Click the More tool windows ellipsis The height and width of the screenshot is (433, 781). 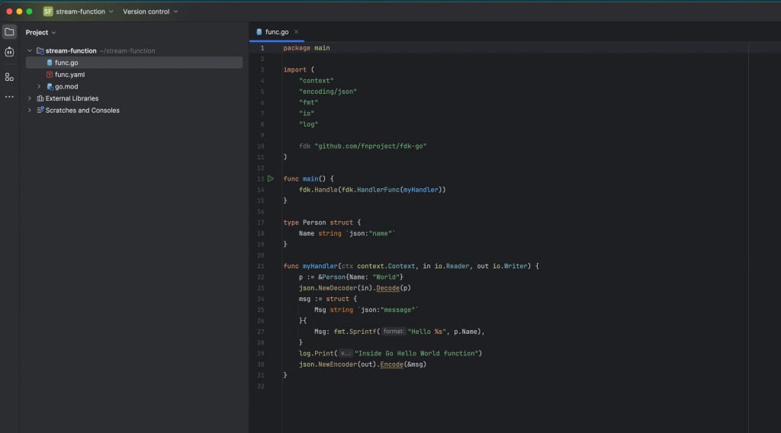9,97
